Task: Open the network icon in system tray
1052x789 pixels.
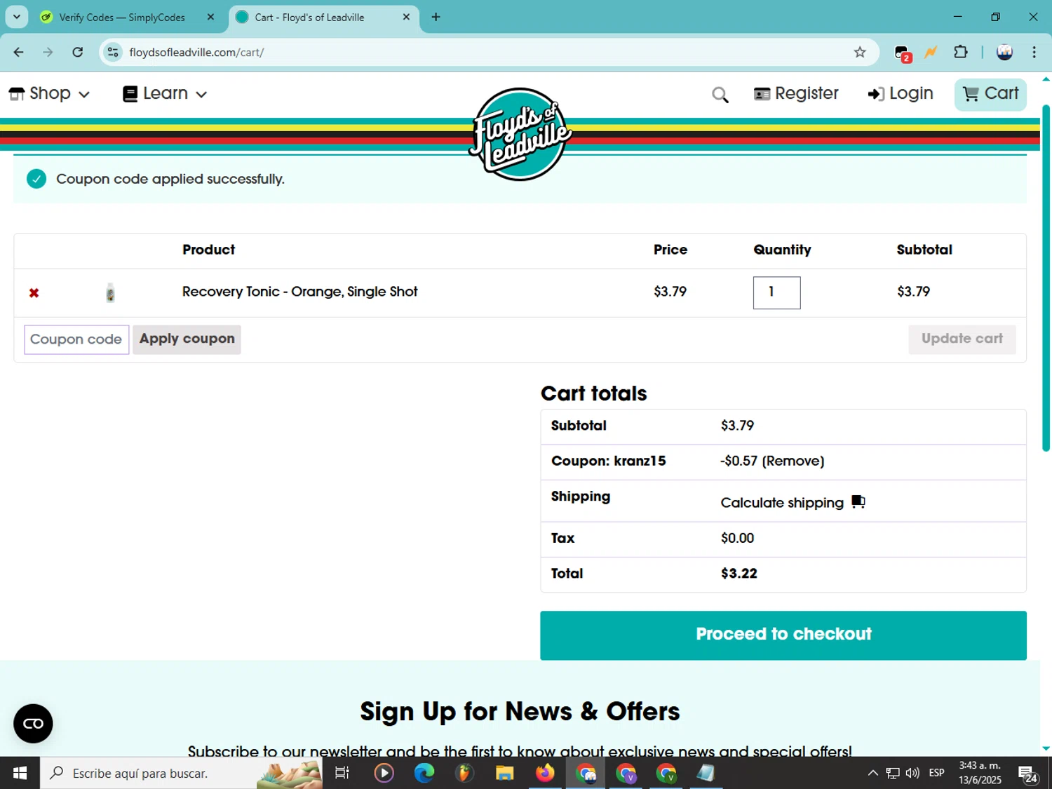Action: point(892,773)
